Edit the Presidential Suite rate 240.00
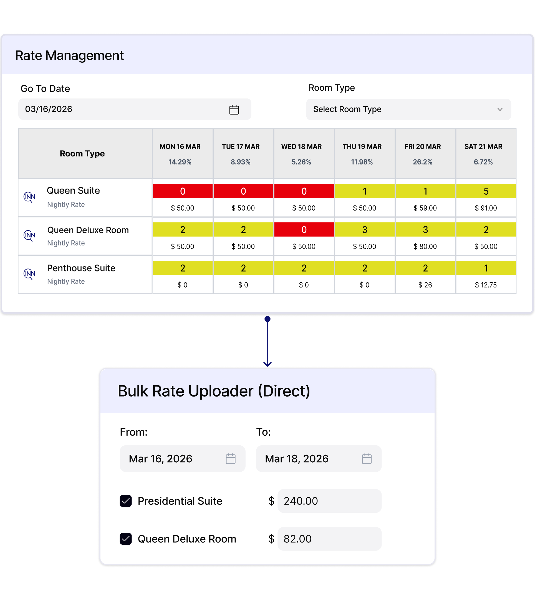Viewport: 535px width, 599px height. tap(330, 501)
